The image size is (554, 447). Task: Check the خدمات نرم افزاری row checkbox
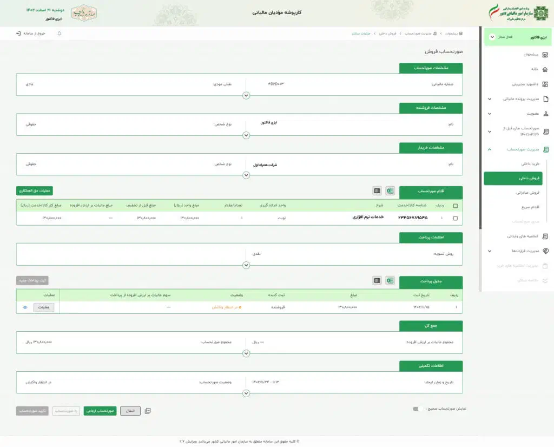point(455,218)
